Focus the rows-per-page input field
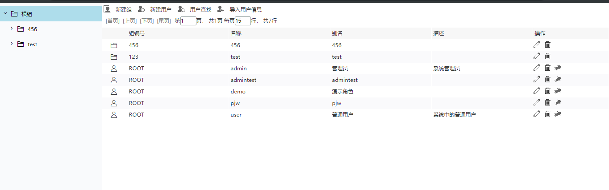The height and width of the screenshot is (190, 609). coord(243,21)
